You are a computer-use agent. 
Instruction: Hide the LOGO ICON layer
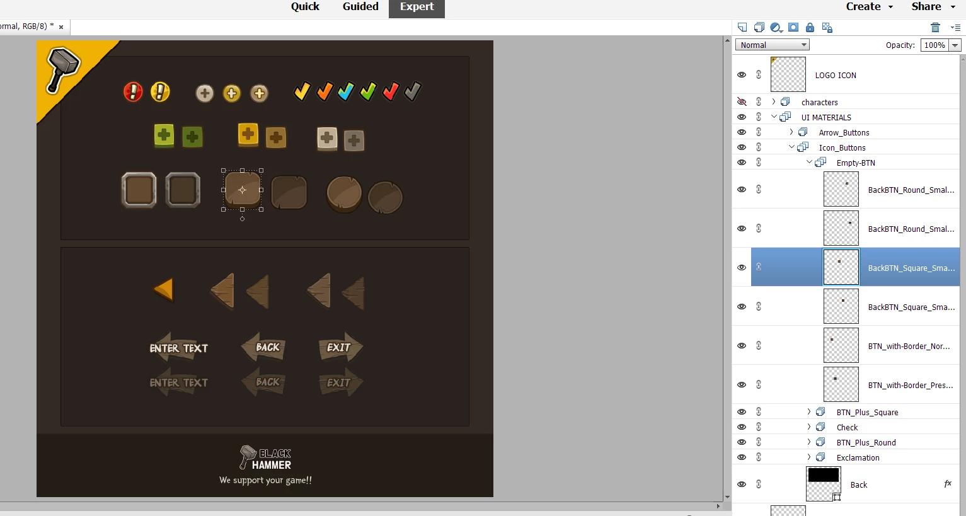(x=742, y=74)
